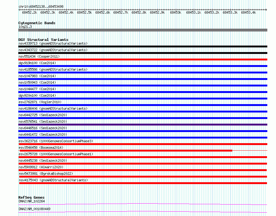The image size is (276, 216).
Task: Click the red bar under nsv5909912
Action: [143, 170]
